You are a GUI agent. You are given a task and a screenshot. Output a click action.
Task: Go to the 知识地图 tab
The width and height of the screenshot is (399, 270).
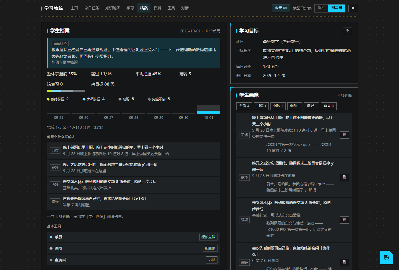click(x=113, y=8)
